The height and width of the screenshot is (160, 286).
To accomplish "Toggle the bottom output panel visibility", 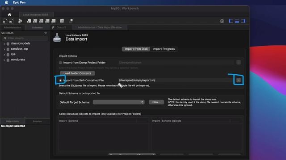I will [237, 21].
